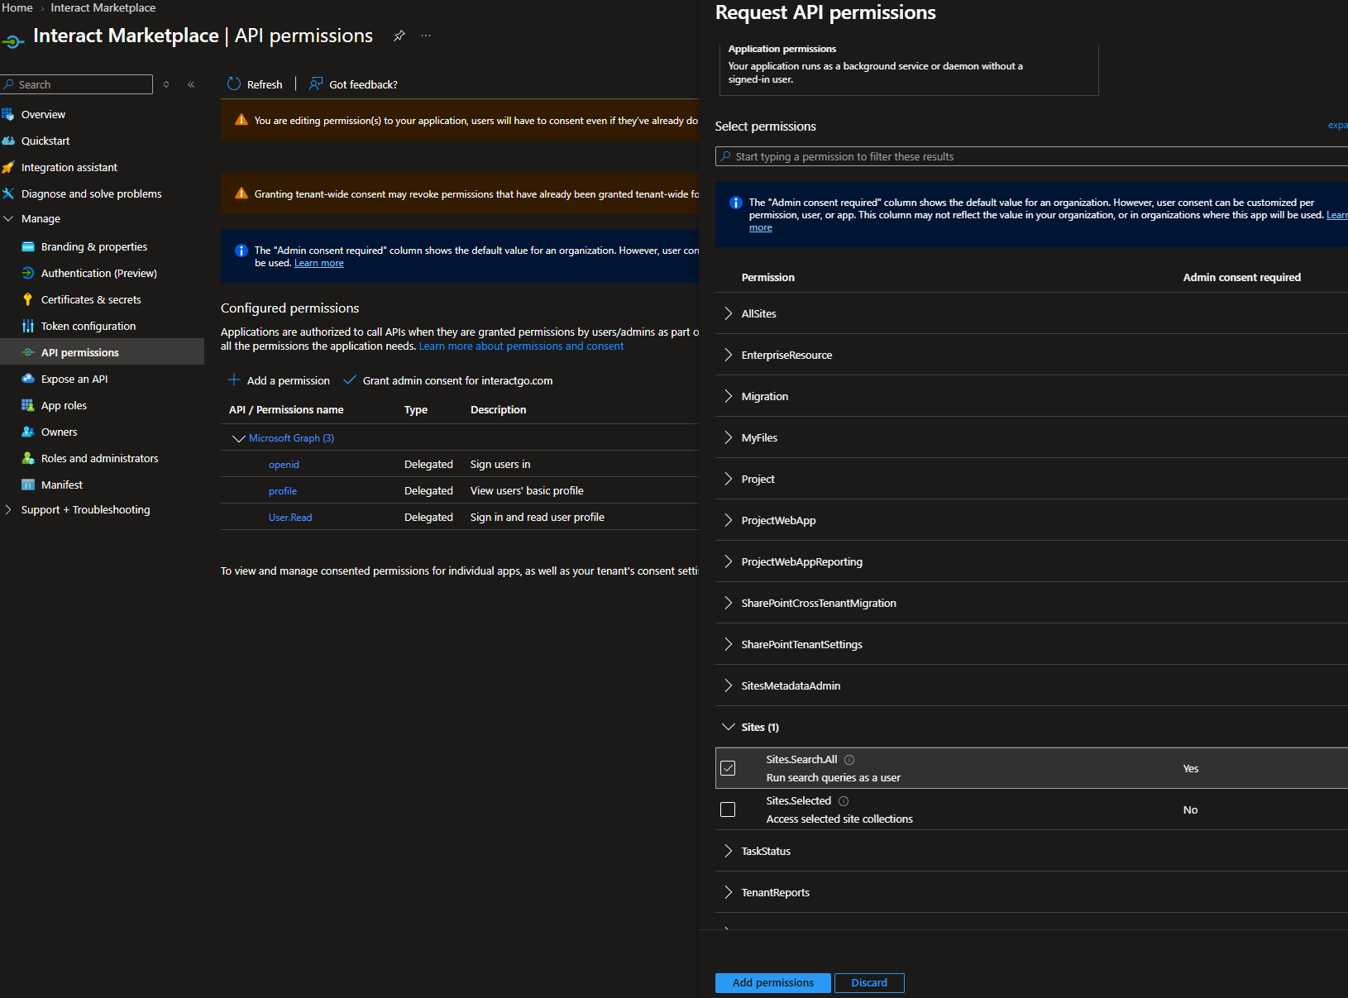
Task: Click the Branding & properties icon
Action: click(28, 246)
